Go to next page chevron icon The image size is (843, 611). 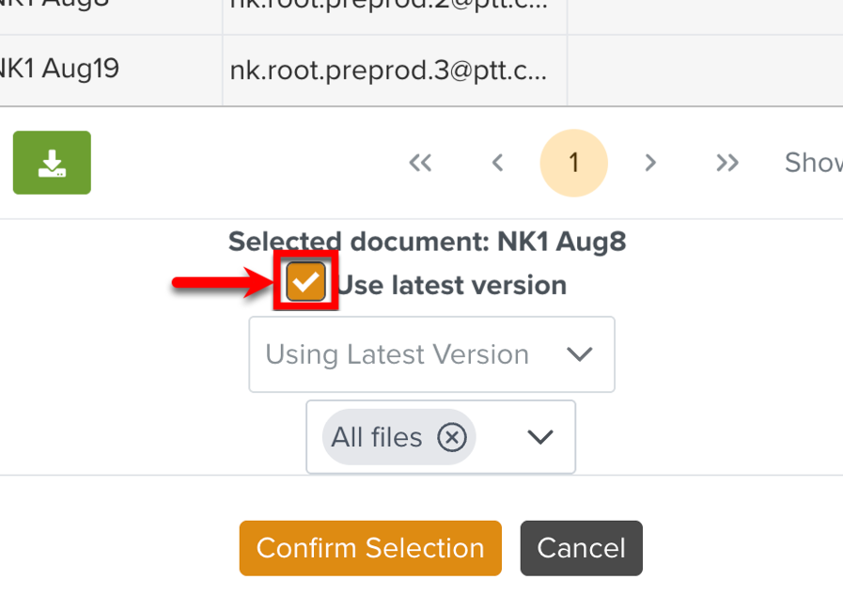pyautogui.click(x=650, y=163)
